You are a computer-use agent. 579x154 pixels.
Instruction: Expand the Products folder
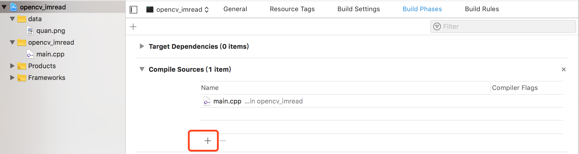(12, 66)
